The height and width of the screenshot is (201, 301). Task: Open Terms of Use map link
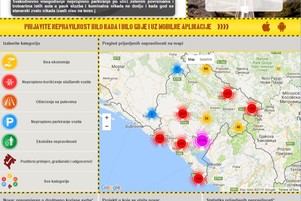[288, 190]
